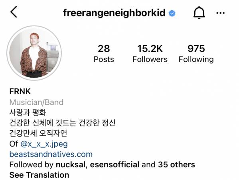Open the @x_x_x.jpeg mention link
The height and width of the screenshot is (180, 239).
[x=44, y=144]
